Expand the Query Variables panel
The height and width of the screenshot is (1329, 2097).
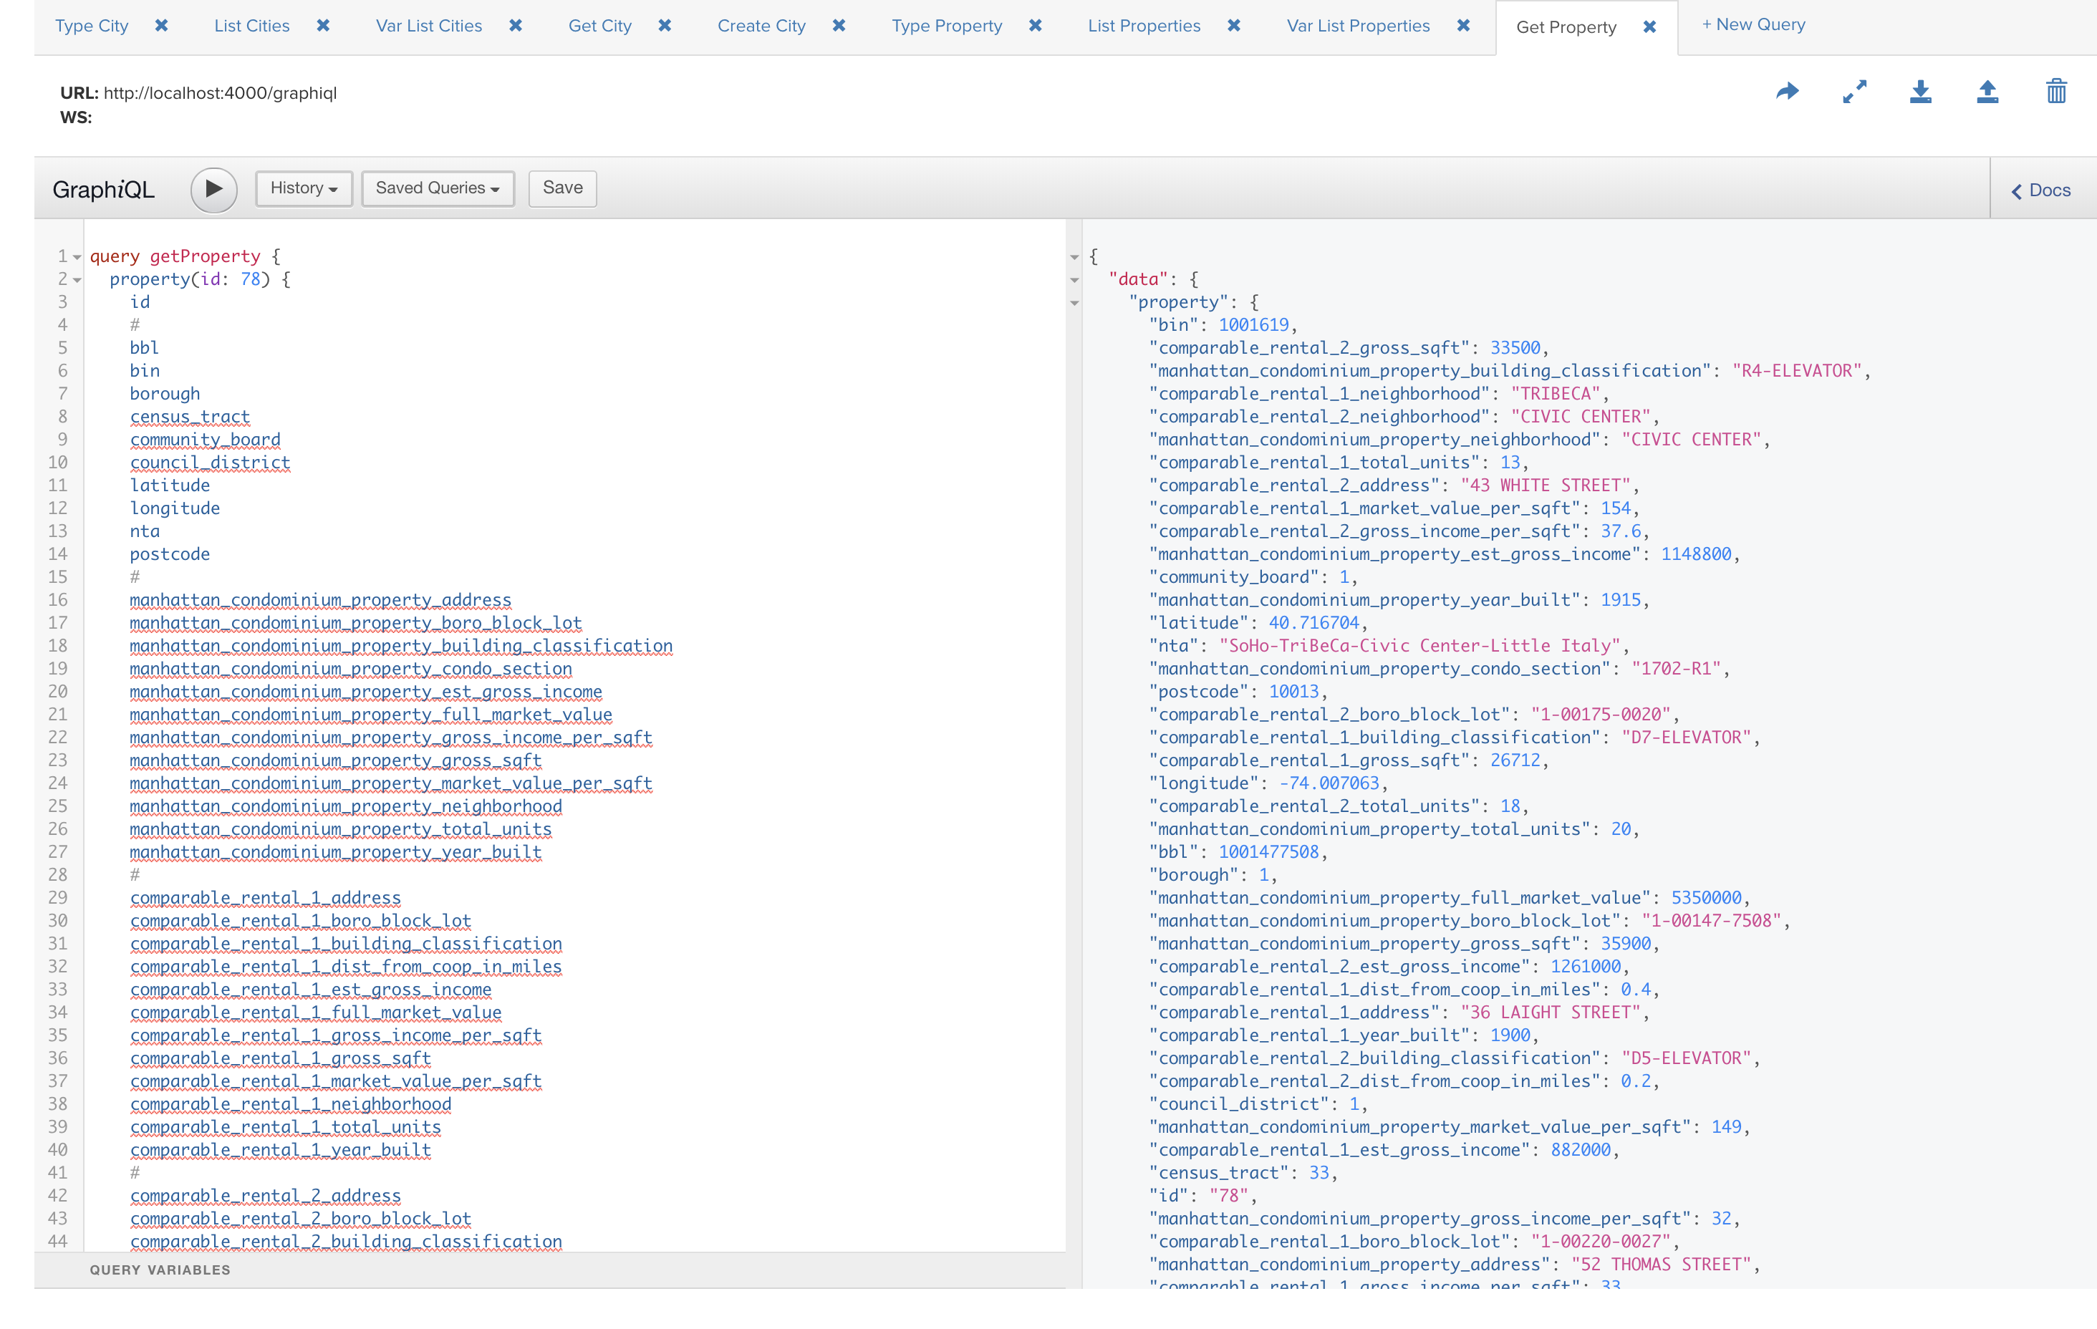[x=549, y=1270]
